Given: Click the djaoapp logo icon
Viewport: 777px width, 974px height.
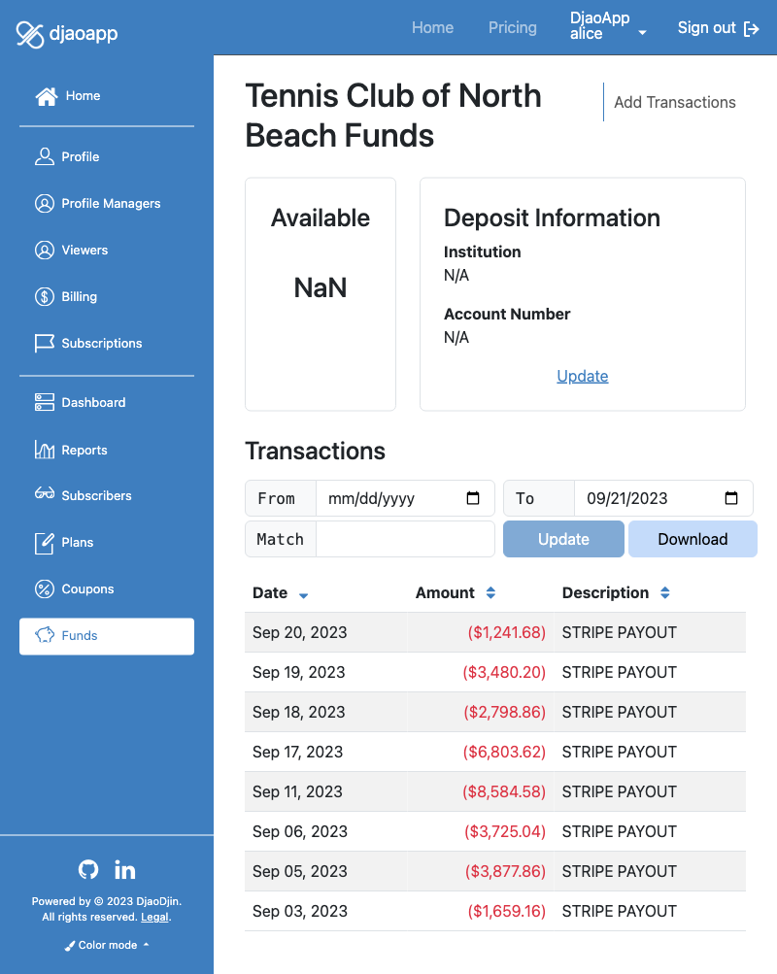Looking at the screenshot, I should click(x=29, y=34).
